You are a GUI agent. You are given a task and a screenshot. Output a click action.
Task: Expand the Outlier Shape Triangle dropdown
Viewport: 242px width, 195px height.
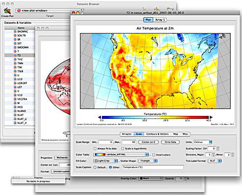148,161
